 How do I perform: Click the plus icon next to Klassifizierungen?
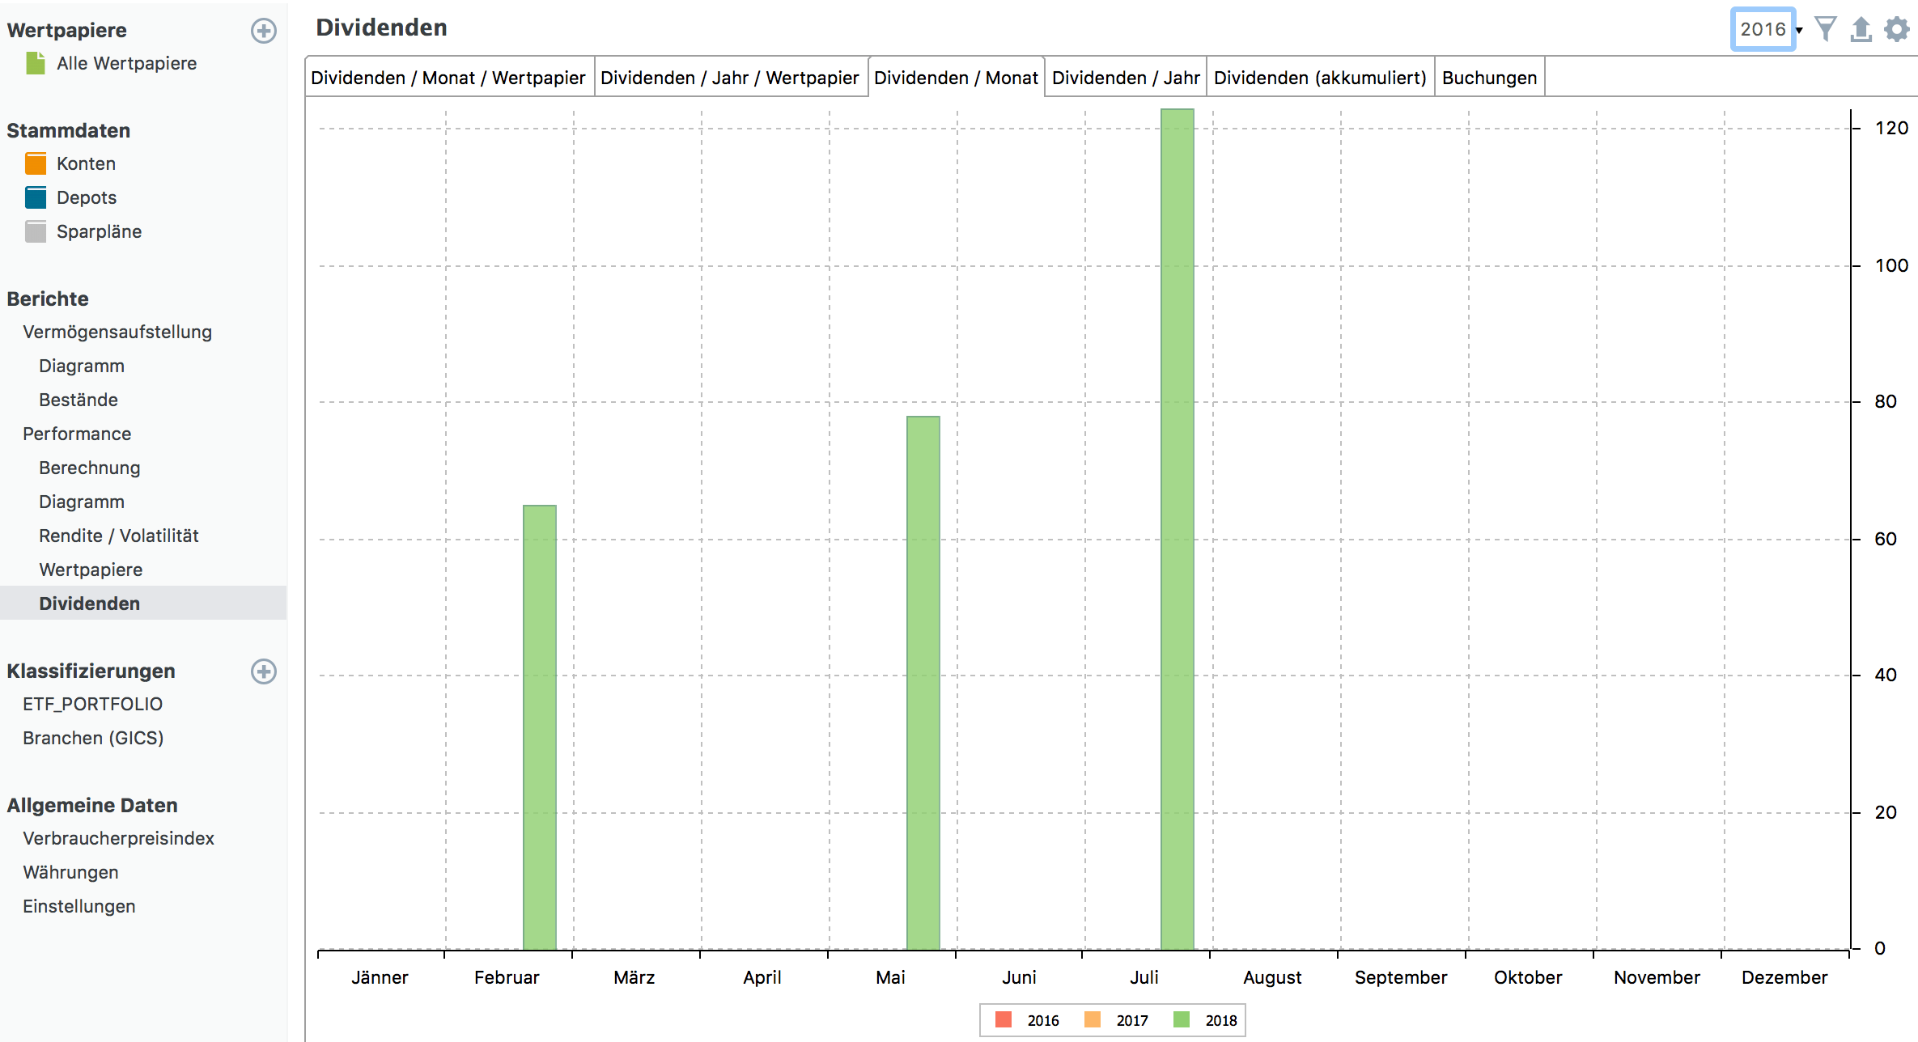[x=264, y=671]
